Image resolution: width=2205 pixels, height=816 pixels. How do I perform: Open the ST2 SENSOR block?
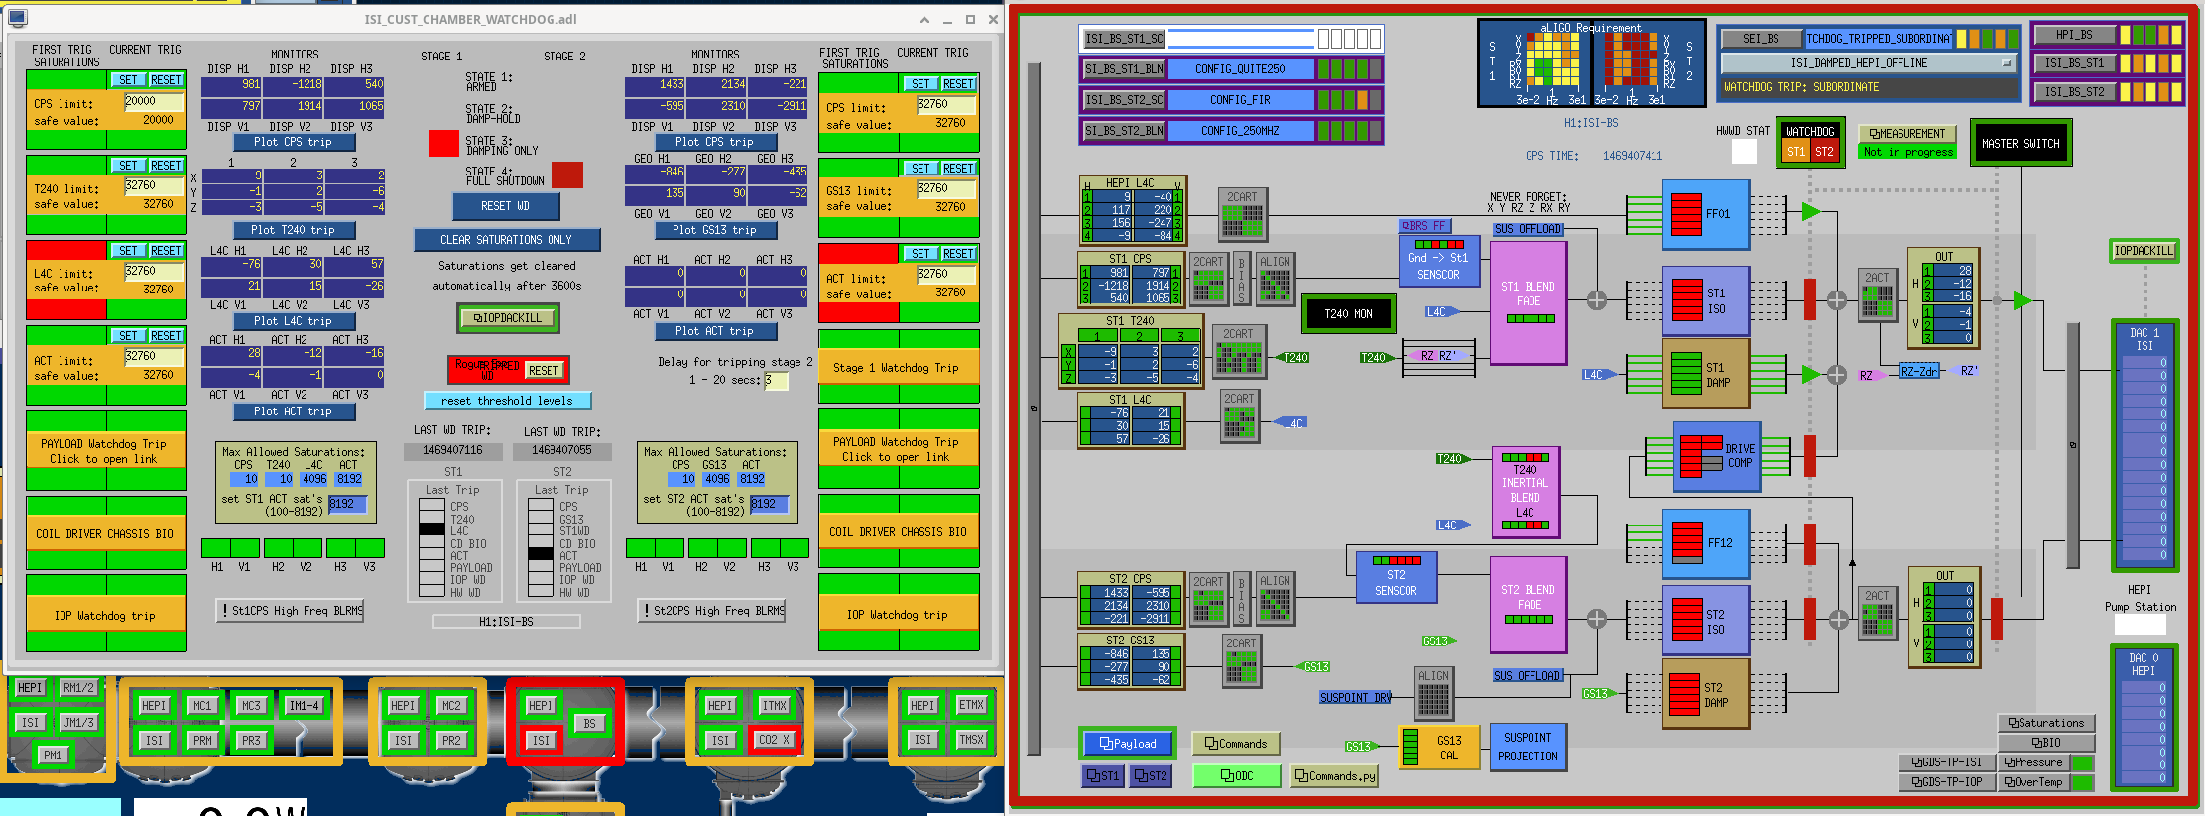coord(1396,578)
